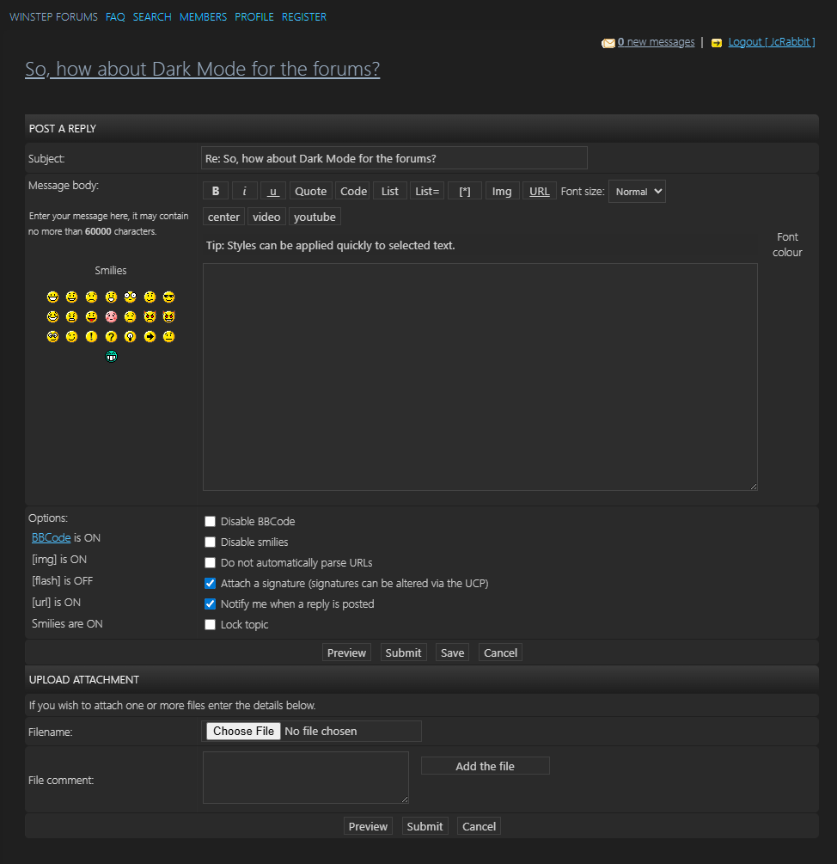Click the new messages envelope icon
This screenshot has width=837, height=864.
coord(608,43)
